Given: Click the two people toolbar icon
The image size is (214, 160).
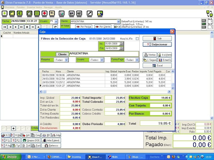Looking at the screenshot, I should point(72,13).
